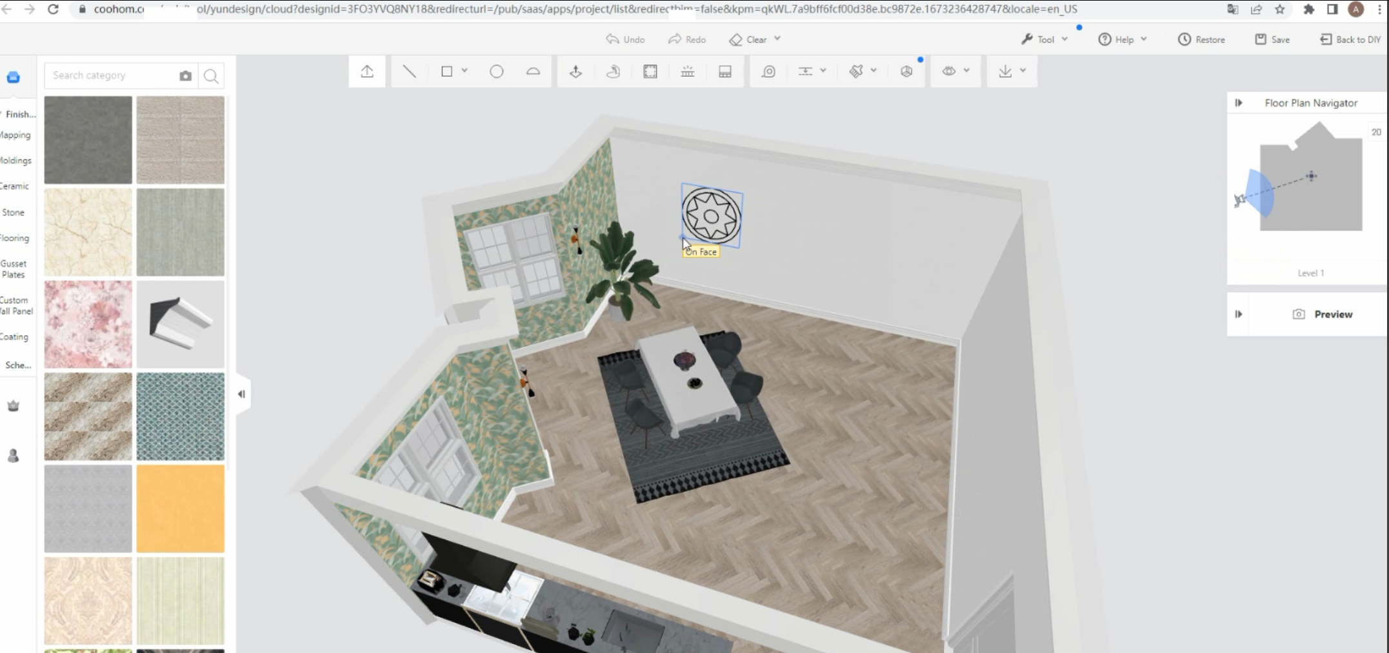Expand the align tool dropdown arrow
The width and height of the screenshot is (1389, 653).
pyautogui.click(x=823, y=71)
